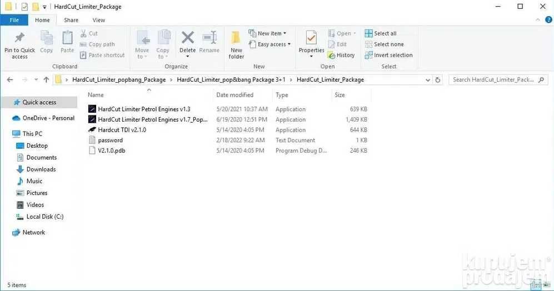Open the File menu tab

point(14,20)
